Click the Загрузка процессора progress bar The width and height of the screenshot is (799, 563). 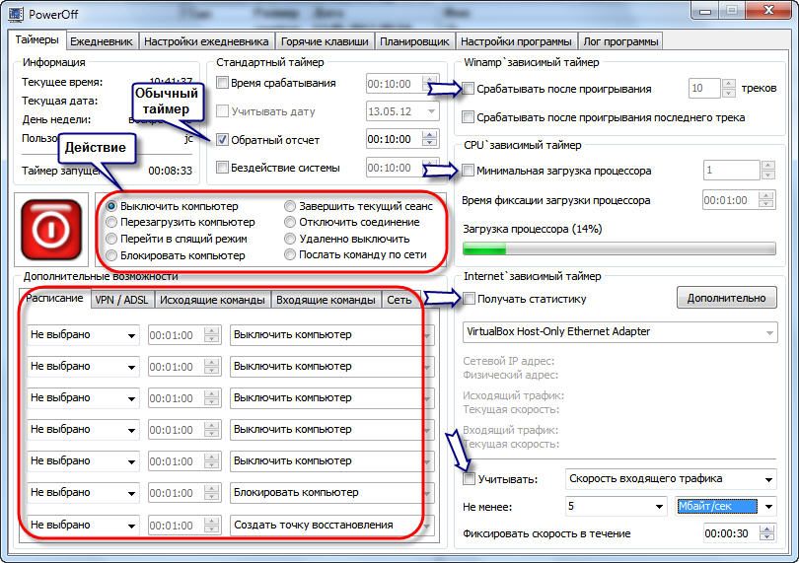[x=620, y=249]
